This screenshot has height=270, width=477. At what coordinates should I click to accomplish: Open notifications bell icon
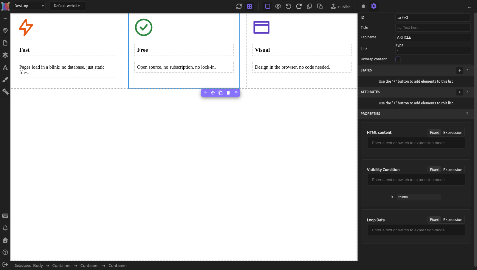pos(5,228)
